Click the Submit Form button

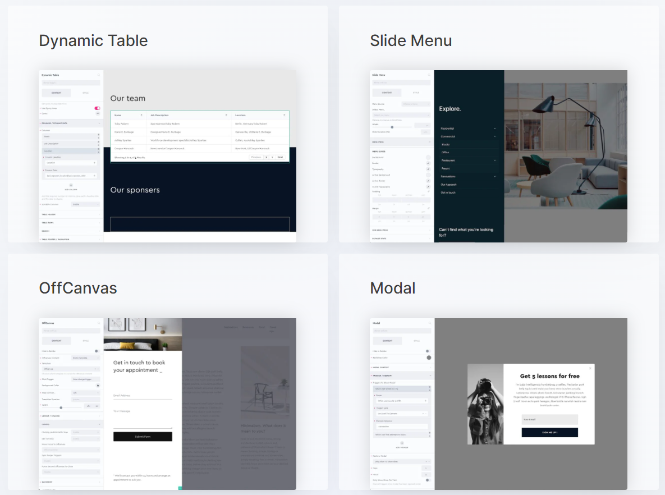(143, 437)
